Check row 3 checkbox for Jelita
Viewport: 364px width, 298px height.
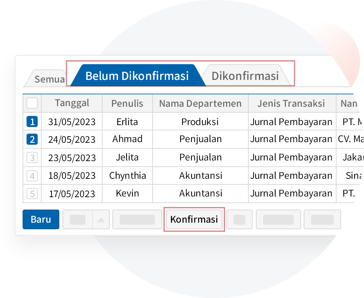click(32, 158)
